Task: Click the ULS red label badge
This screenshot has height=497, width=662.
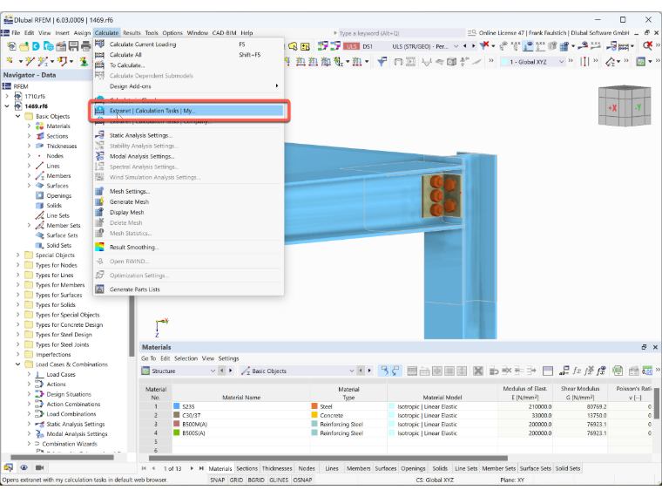Action: click(x=351, y=46)
